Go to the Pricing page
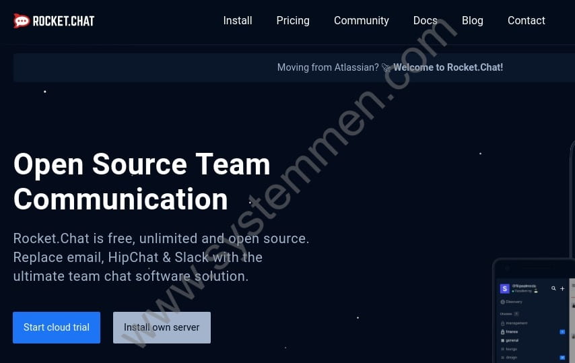Image resolution: width=575 pixels, height=363 pixels. (x=293, y=20)
